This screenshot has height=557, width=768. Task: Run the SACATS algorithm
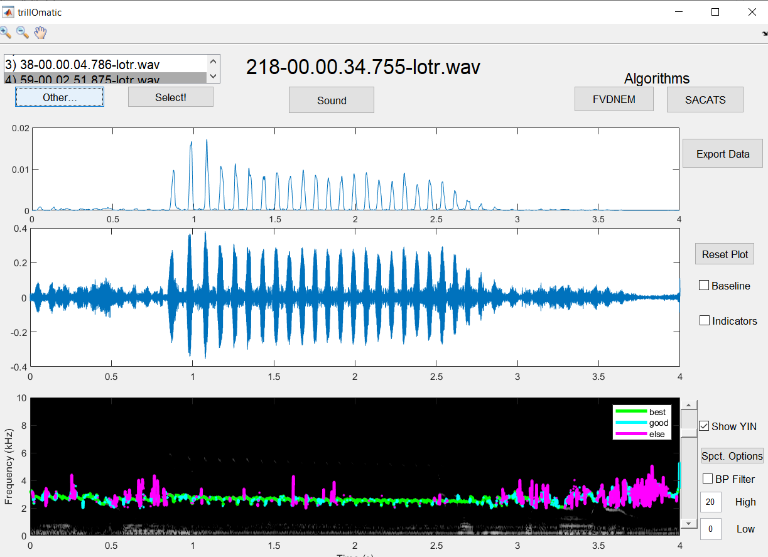[x=705, y=99]
